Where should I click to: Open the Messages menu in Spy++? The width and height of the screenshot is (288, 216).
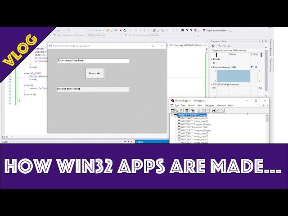(x=210, y=105)
